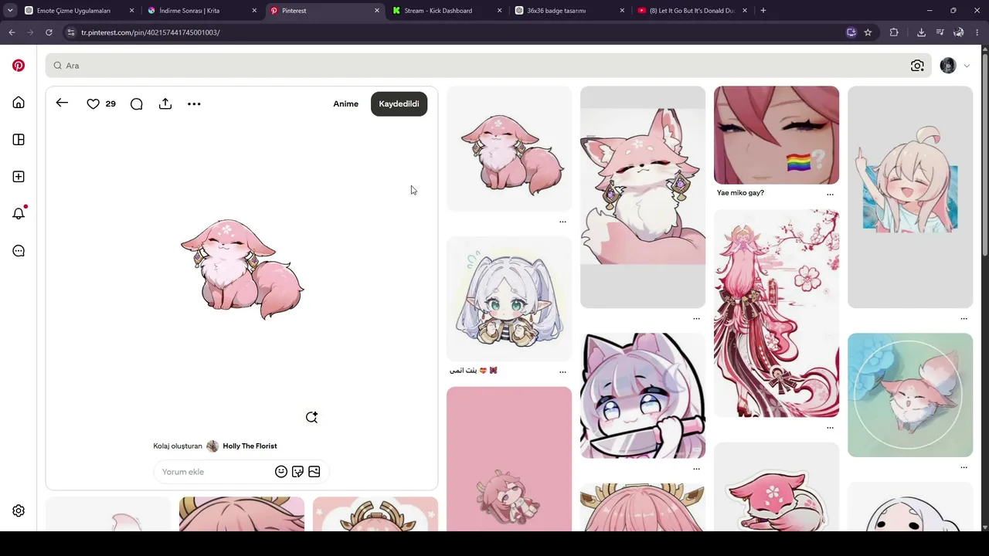Viewport: 989px width, 556px height.
Task: Open the browser extensions puzzle icon
Action: click(894, 32)
